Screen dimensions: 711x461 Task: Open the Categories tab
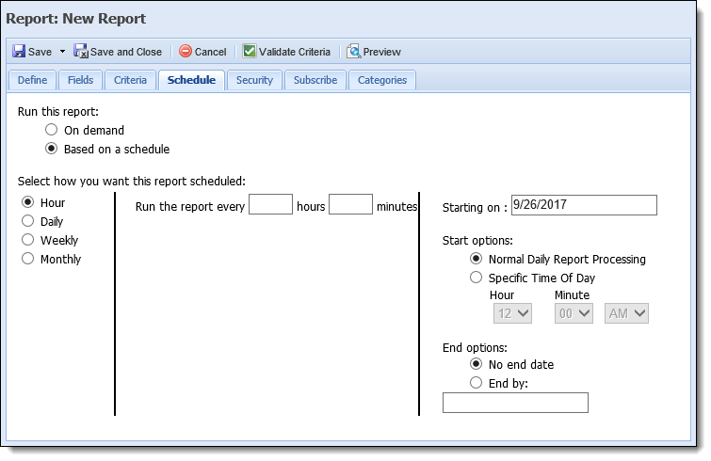(x=382, y=80)
